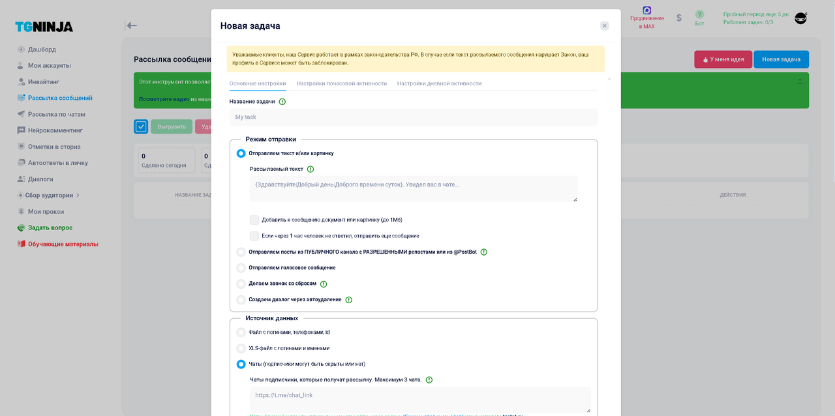Click the Автоответы в личку icon
Image resolution: width=835 pixels, height=416 pixels.
pyautogui.click(x=21, y=163)
